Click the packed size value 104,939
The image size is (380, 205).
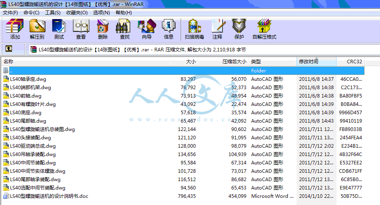pos(238,154)
